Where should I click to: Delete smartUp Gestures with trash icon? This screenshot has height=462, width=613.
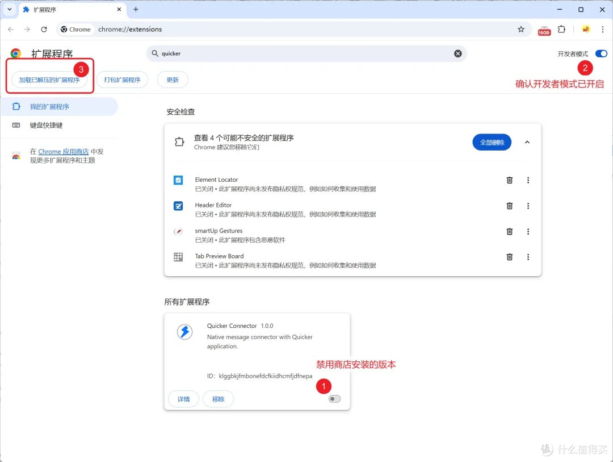click(x=509, y=231)
